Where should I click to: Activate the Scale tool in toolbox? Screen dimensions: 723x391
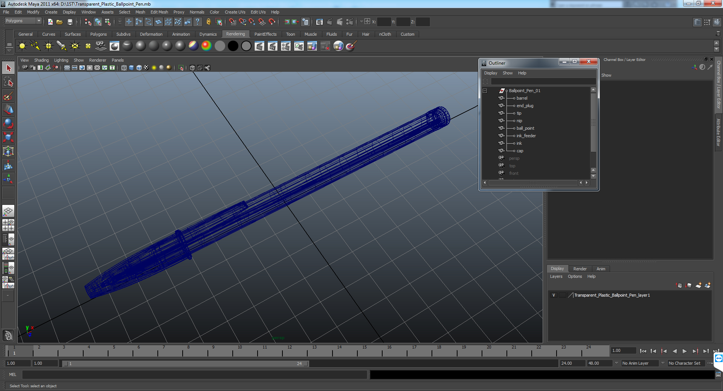(x=8, y=137)
